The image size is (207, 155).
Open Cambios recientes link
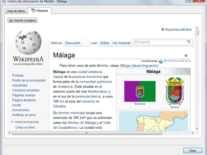[26, 90]
